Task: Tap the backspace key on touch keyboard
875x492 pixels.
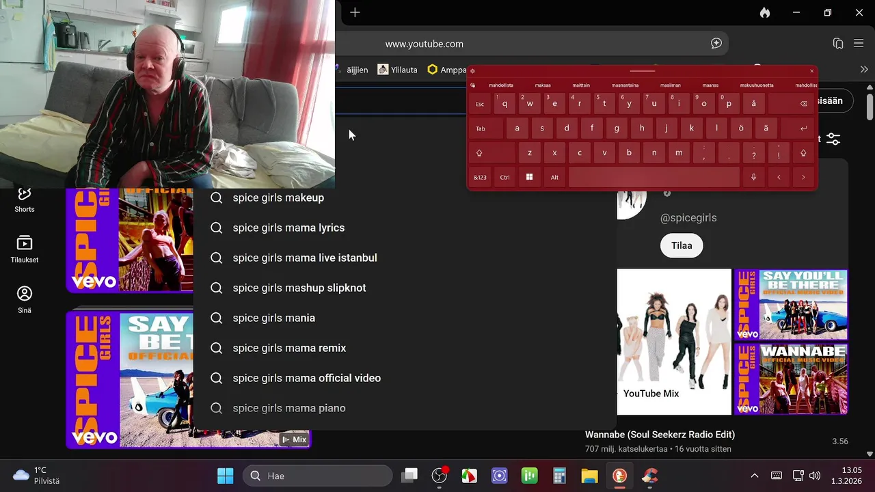Action: pos(792,104)
